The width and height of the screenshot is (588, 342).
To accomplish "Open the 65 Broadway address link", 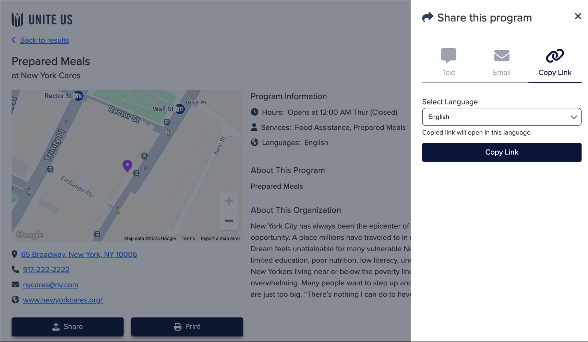I will [79, 254].
